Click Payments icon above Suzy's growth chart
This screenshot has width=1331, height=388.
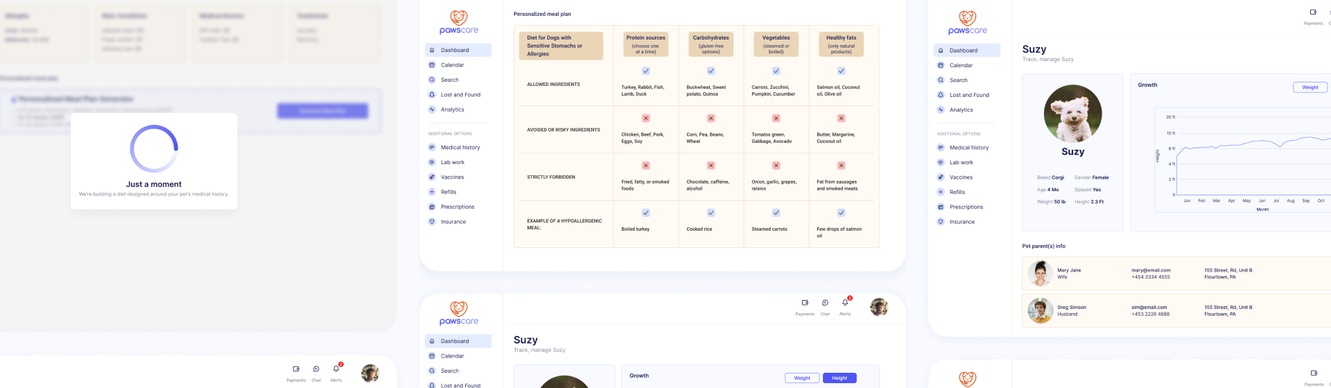coord(1313,12)
